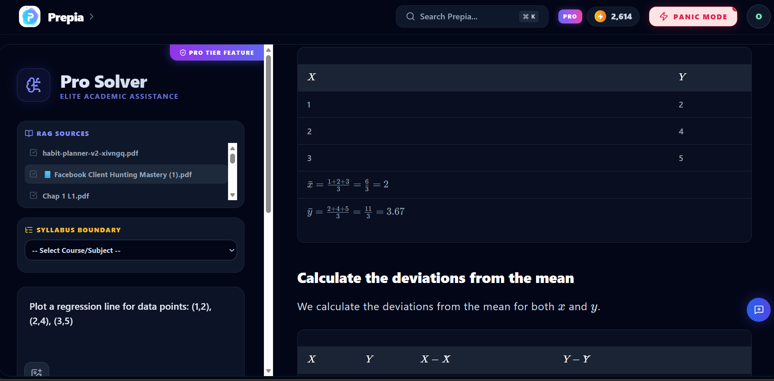Image resolution: width=774 pixels, height=381 pixels.
Task: Open the Select Course/Subject dropdown
Action: pos(131,250)
